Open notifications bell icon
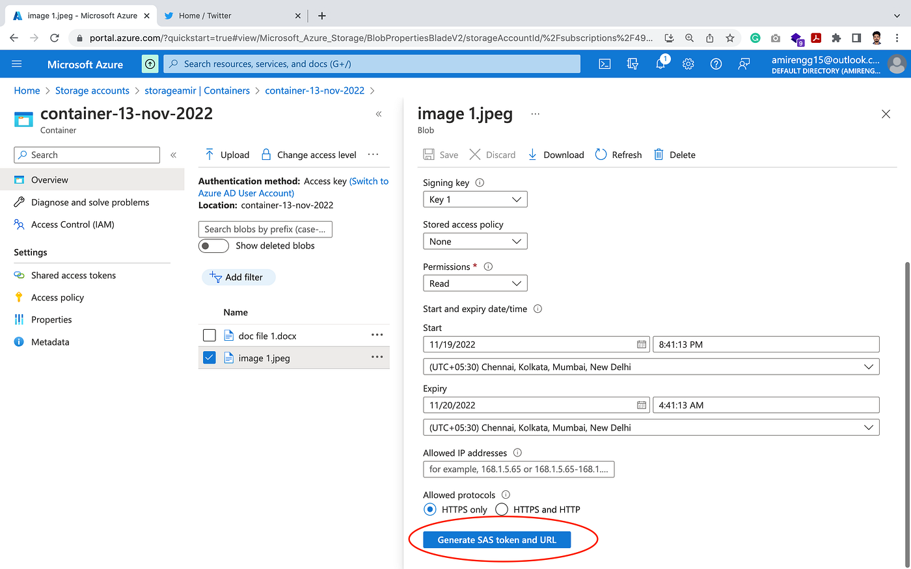This screenshot has width=911, height=569. click(x=660, y=64)
